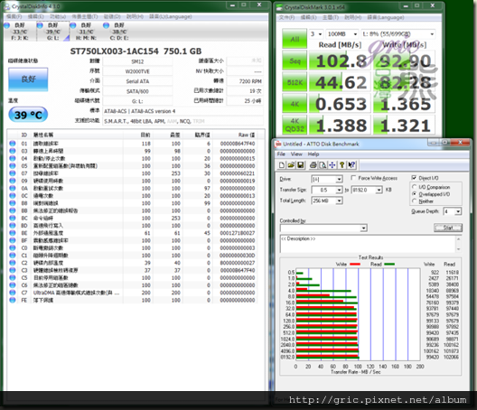Click the Print icon in ATTO toolbar

(x=313, y=165)
